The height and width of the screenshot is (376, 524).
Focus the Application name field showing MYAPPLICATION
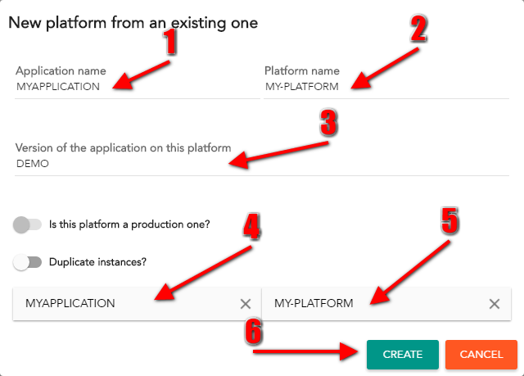point(138,87)
